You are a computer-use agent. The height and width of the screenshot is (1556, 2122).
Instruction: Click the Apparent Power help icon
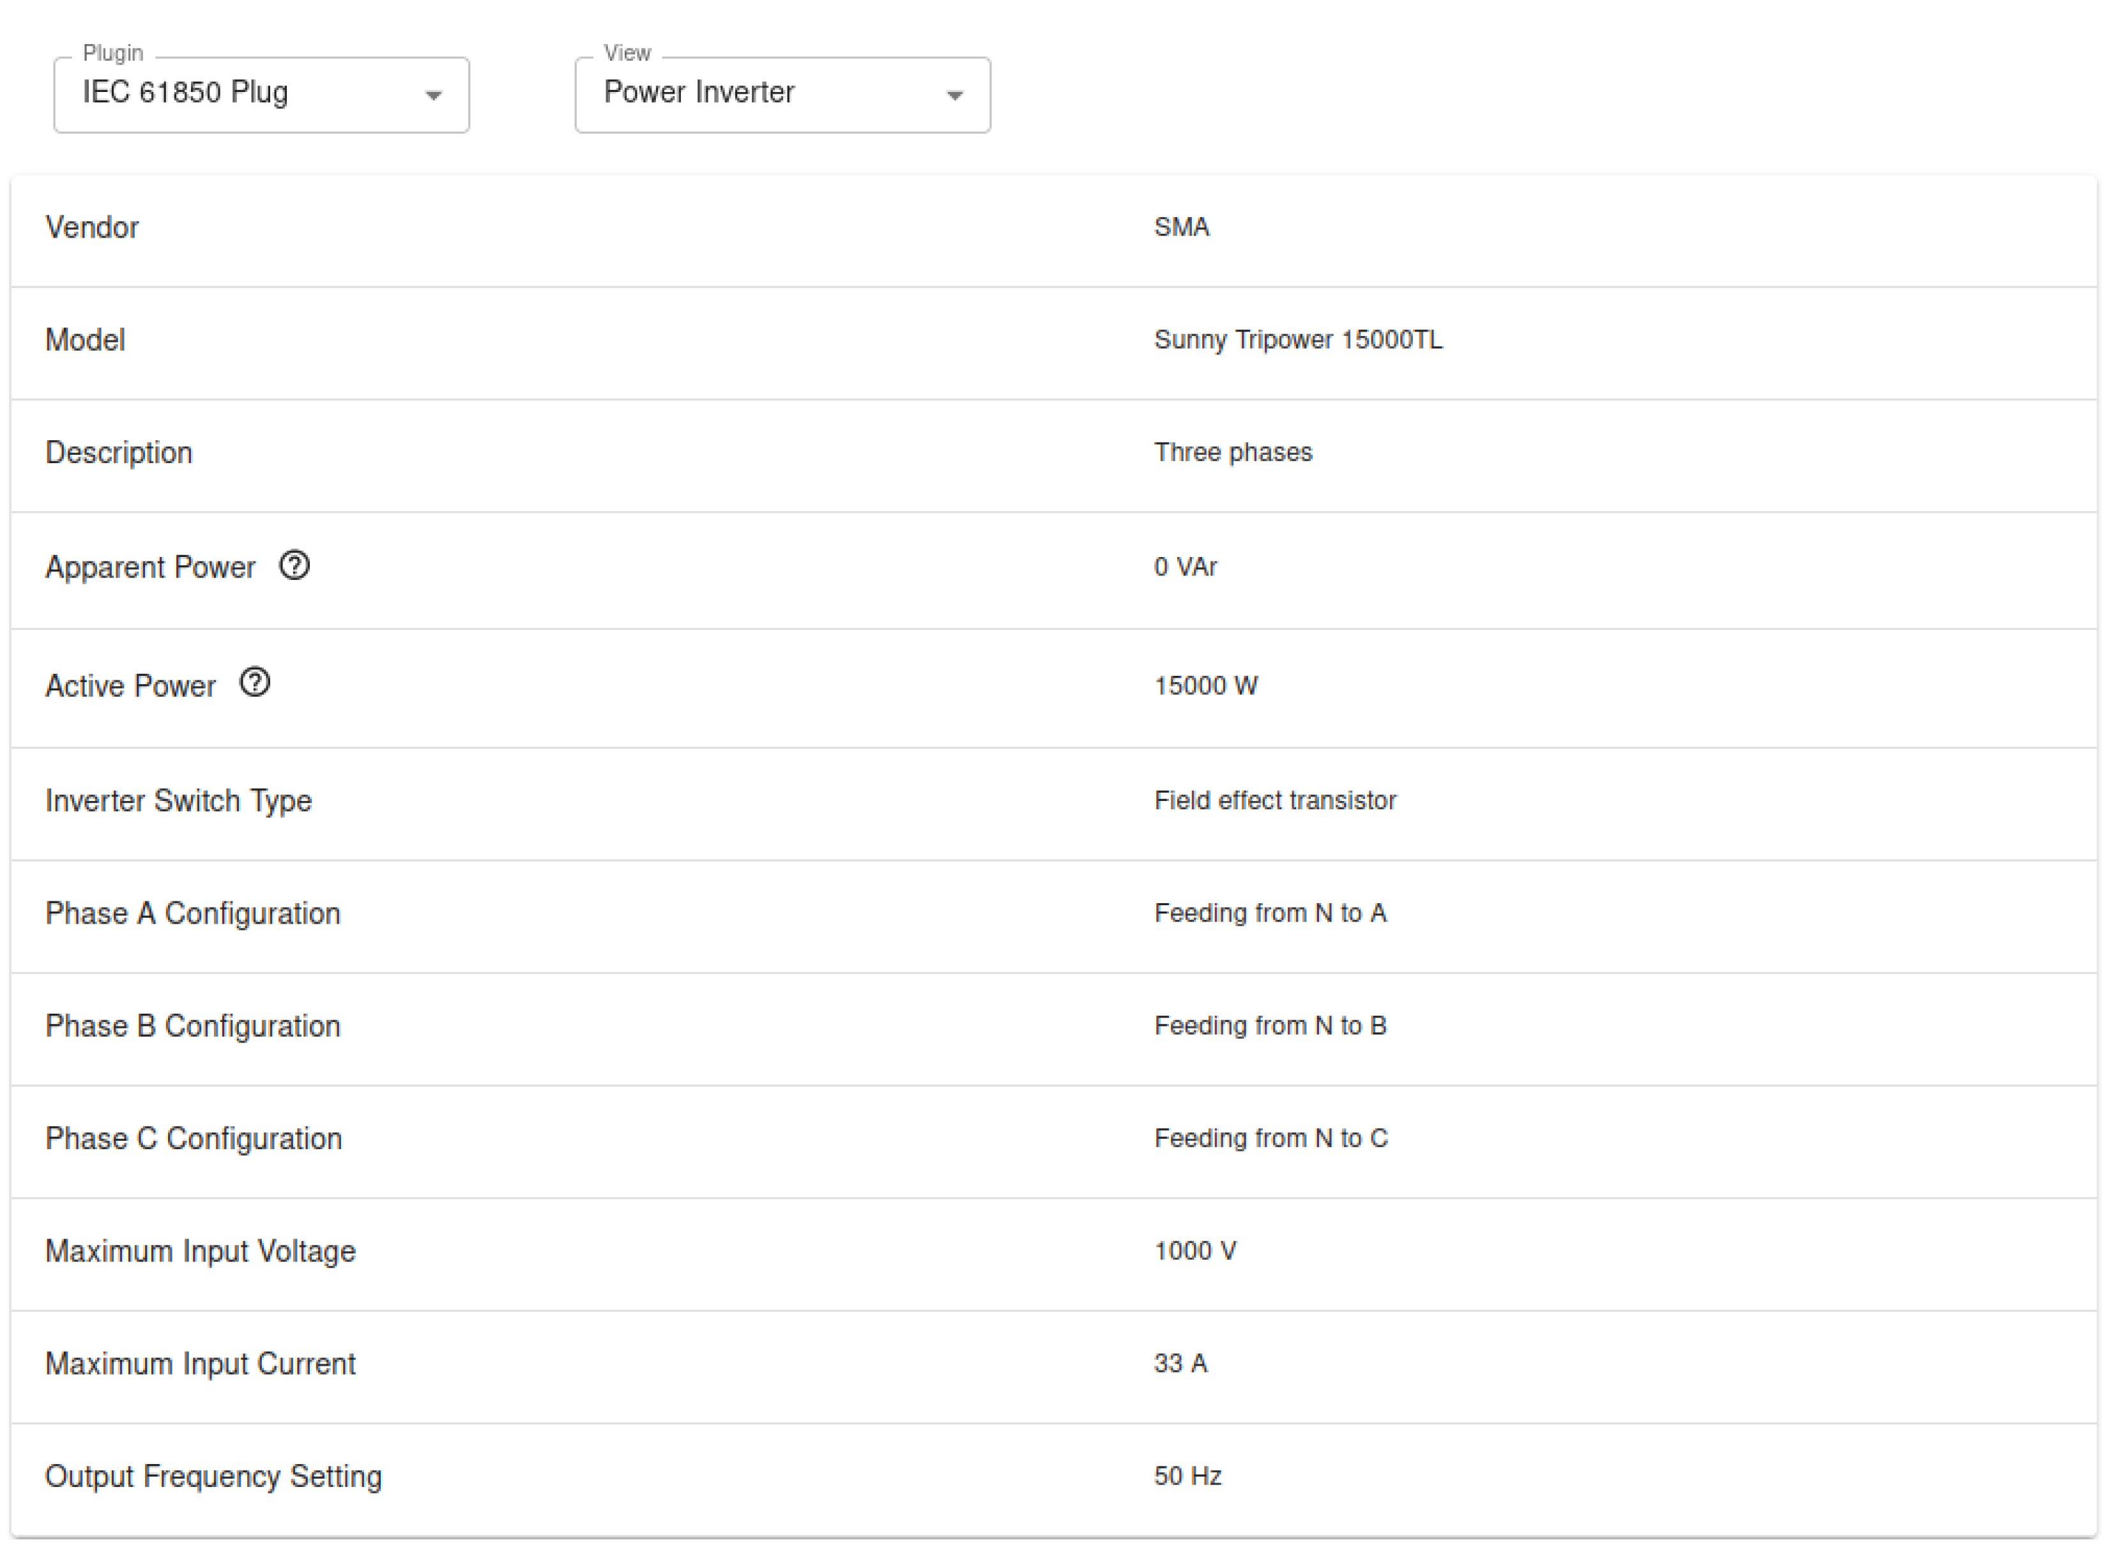pyautogui.click(x=295, y=566)
